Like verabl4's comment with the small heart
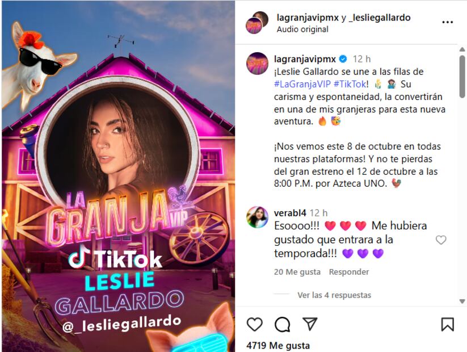This screenshot has width=467, height=352. coord(441,240)
